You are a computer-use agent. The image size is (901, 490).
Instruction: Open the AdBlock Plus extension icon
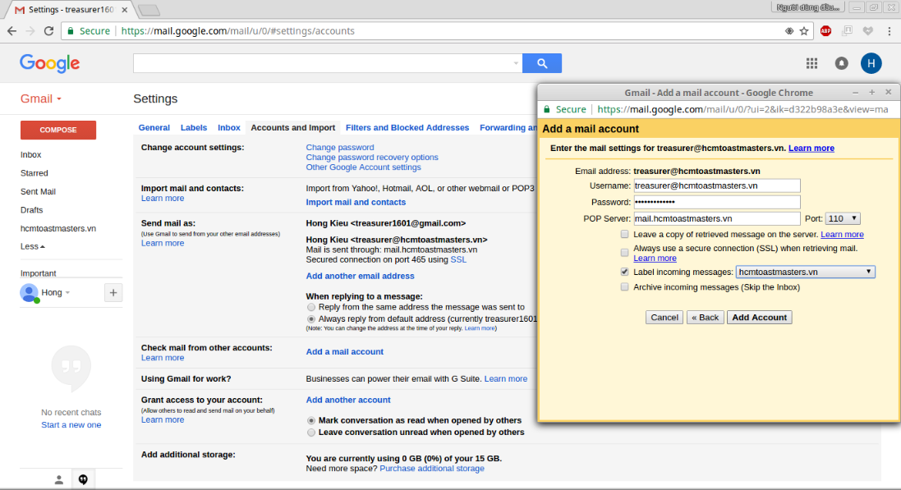tap(825, 31)
